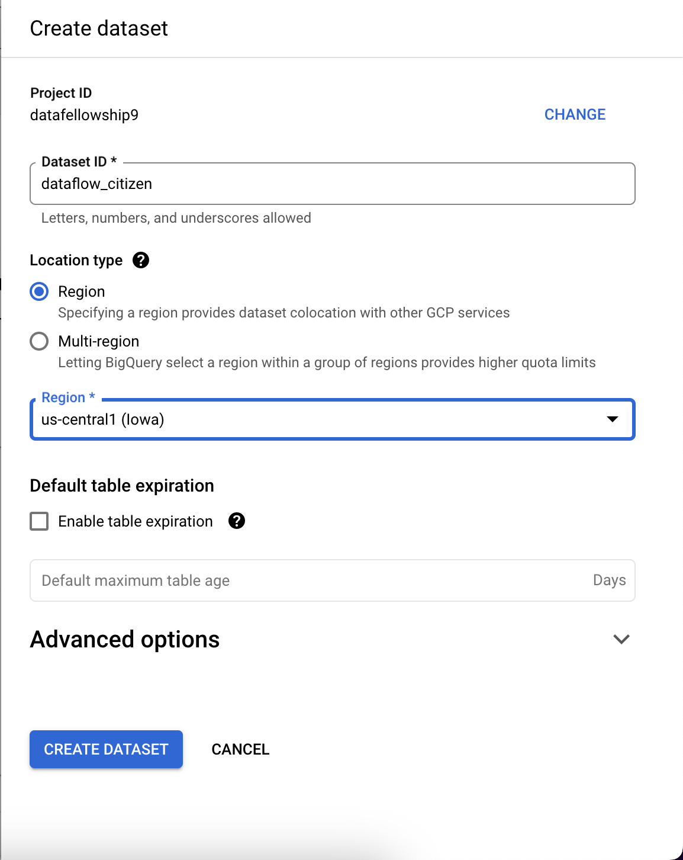Click the project ID datafellowship9
Viewport: 683px width, 860px height.
(85, 115)
